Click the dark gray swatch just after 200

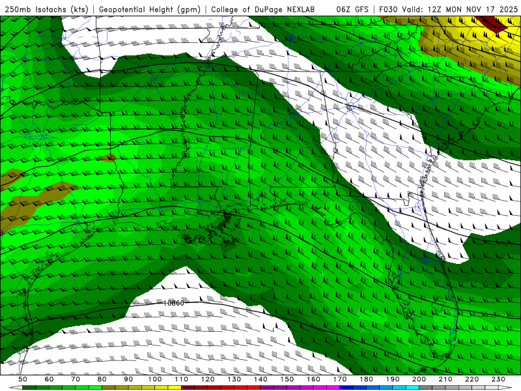click(426, 388)
